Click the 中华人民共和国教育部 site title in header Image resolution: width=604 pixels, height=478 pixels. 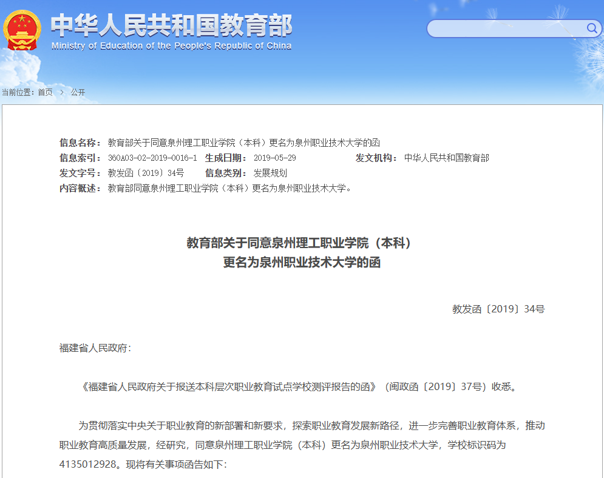[x=171, y=24]
